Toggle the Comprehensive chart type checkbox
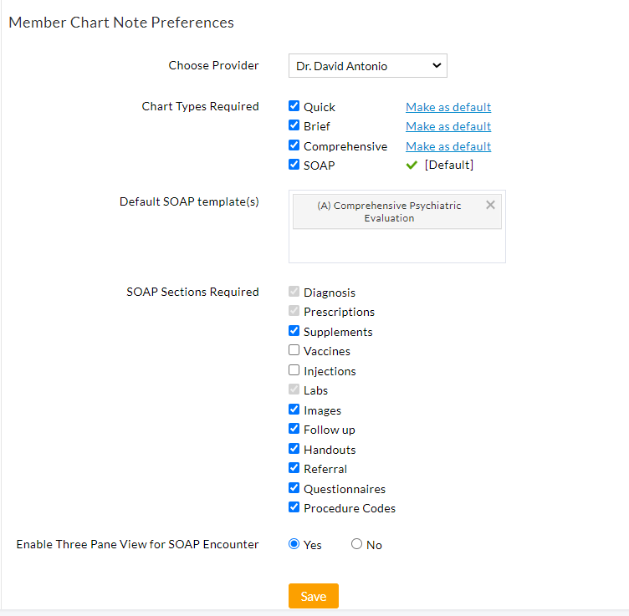629x616 pixels. 294,145
